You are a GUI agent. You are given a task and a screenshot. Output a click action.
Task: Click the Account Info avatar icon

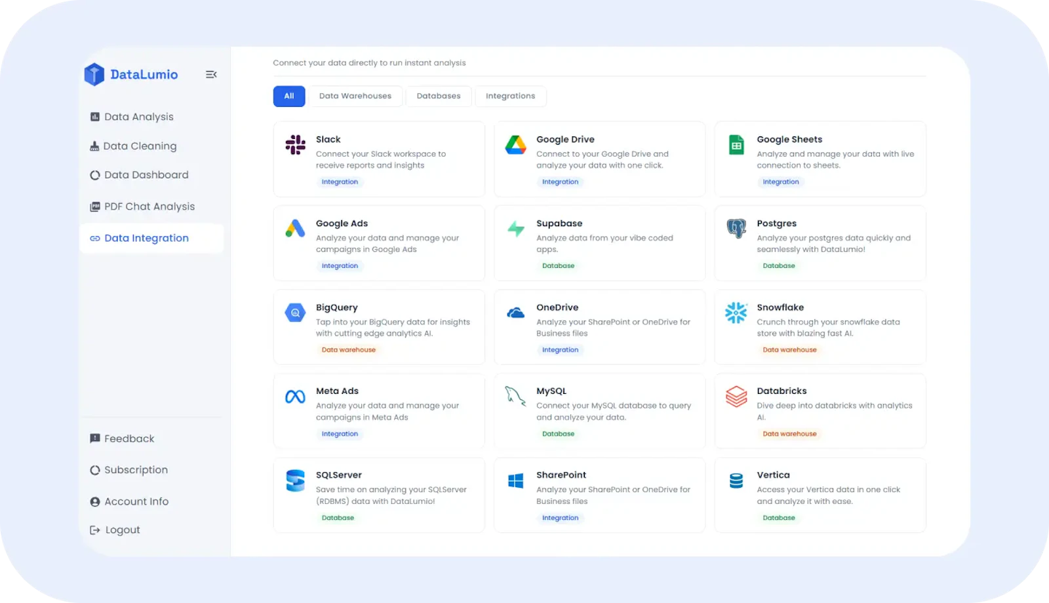[x=95, y=501]
